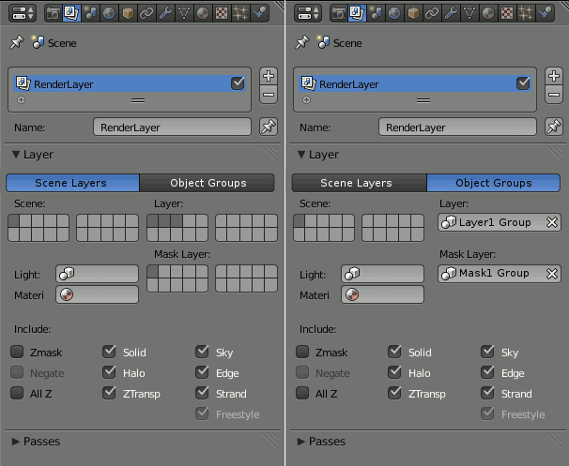Open Modifiers wrench icon in left panel
This screenshot has height=466, width=569.
[165, 13]
